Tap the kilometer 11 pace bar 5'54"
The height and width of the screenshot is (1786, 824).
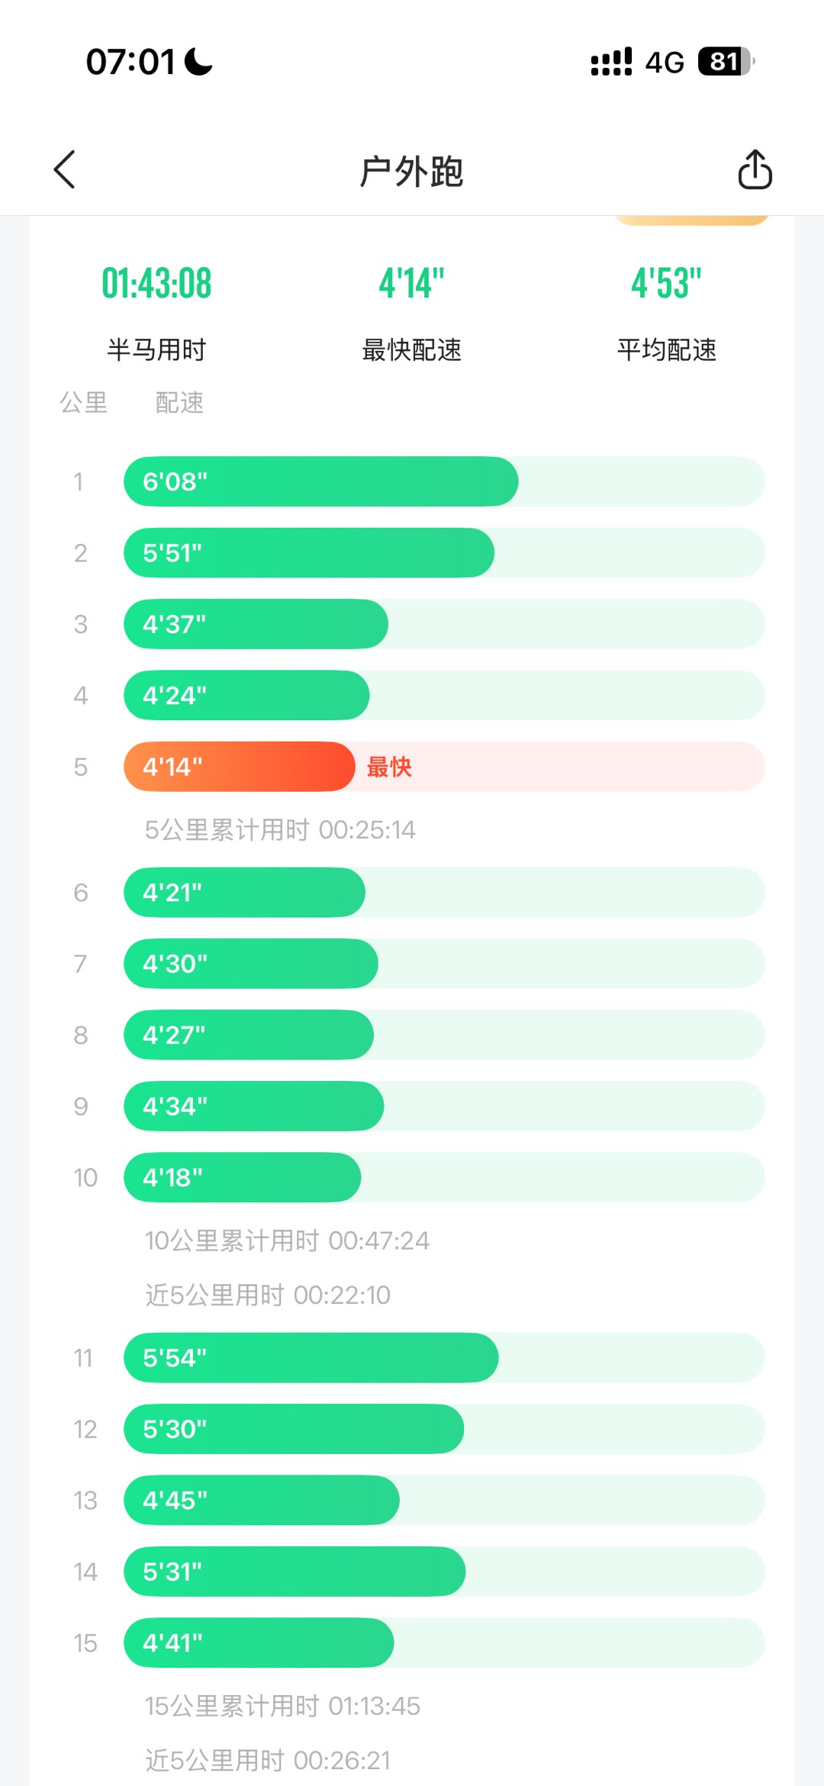click(311, 1358)
